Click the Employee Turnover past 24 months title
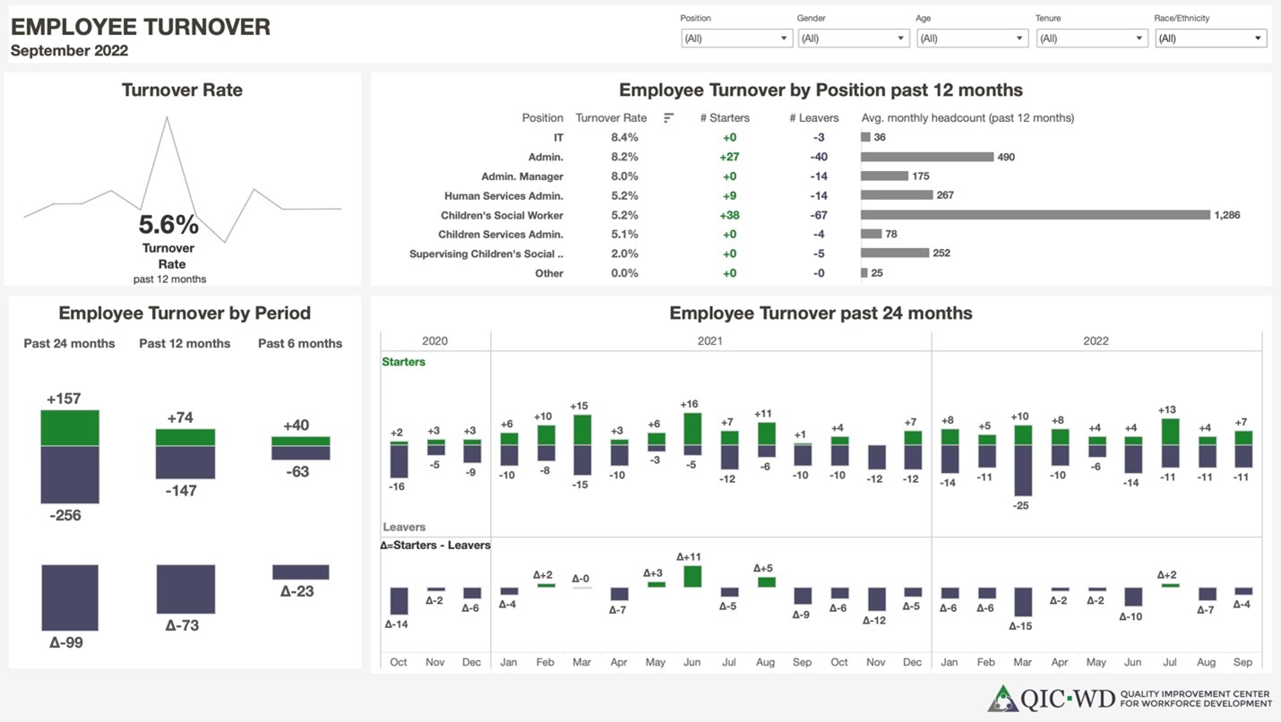 (821, 313)
